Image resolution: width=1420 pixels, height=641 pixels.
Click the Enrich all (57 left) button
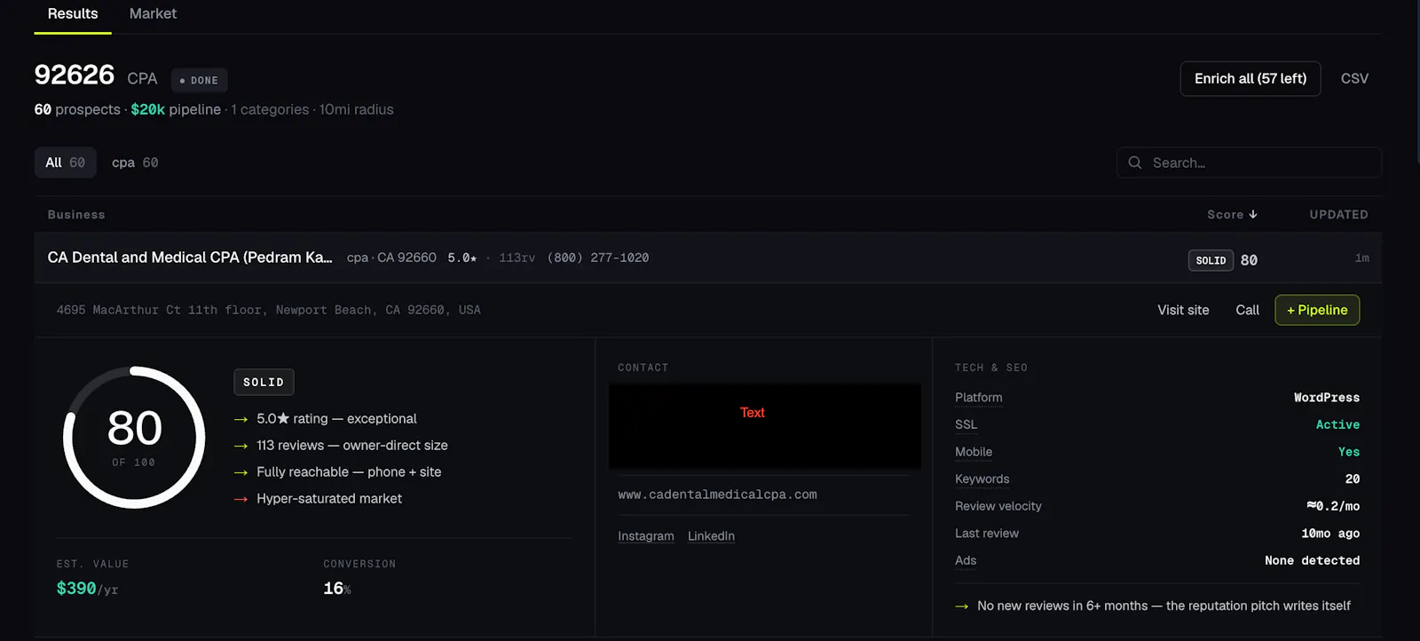pyautogui.click(x=1250, y=79)
